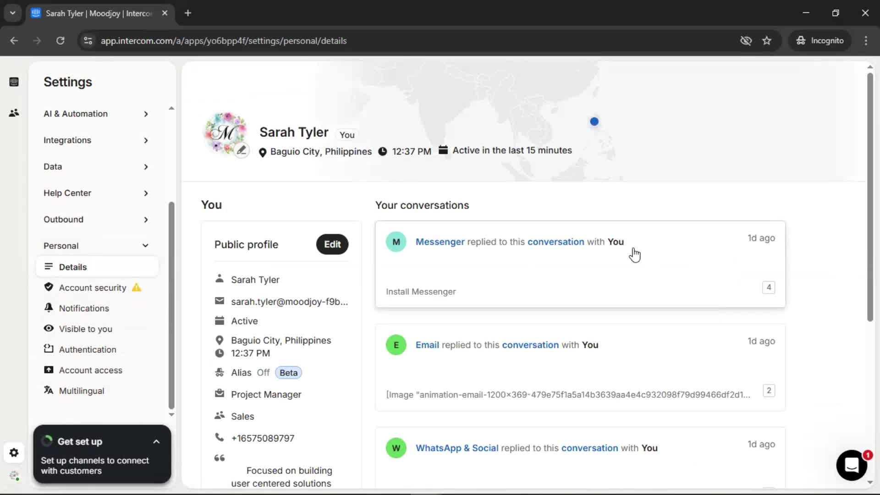Click the E avatar in the Email conversation

click(396, 345)
